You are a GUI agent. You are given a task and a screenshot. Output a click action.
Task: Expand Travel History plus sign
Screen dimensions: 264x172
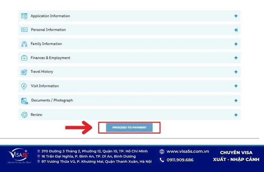click(x=236, y=72)
